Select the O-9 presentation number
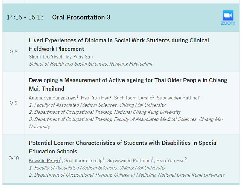 (x=13, y=103)
